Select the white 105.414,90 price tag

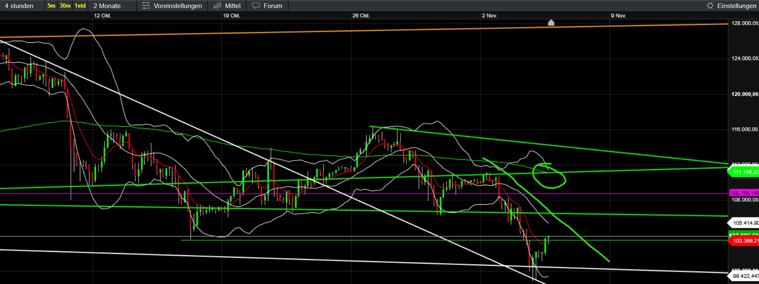tap(744, 223)
